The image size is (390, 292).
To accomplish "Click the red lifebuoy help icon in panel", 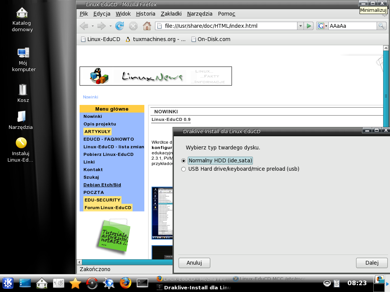I will tap(92, 283).
